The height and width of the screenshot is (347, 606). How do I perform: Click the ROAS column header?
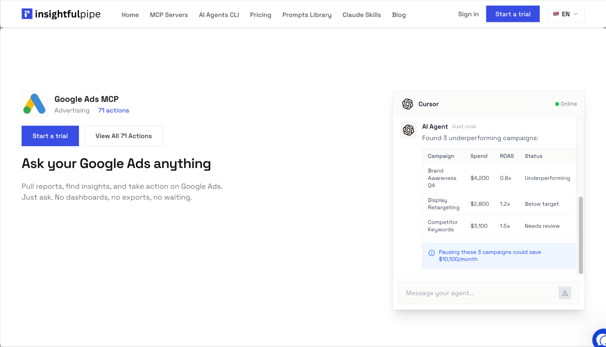click(x=507, y=156)
